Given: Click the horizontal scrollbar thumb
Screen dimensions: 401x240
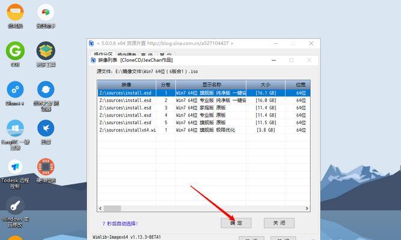Looking at the screenshot, I should tap(112, 209).
